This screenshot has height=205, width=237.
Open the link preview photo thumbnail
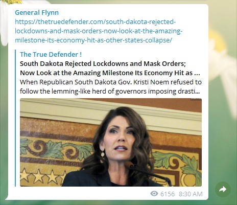[x=111, y=142]
